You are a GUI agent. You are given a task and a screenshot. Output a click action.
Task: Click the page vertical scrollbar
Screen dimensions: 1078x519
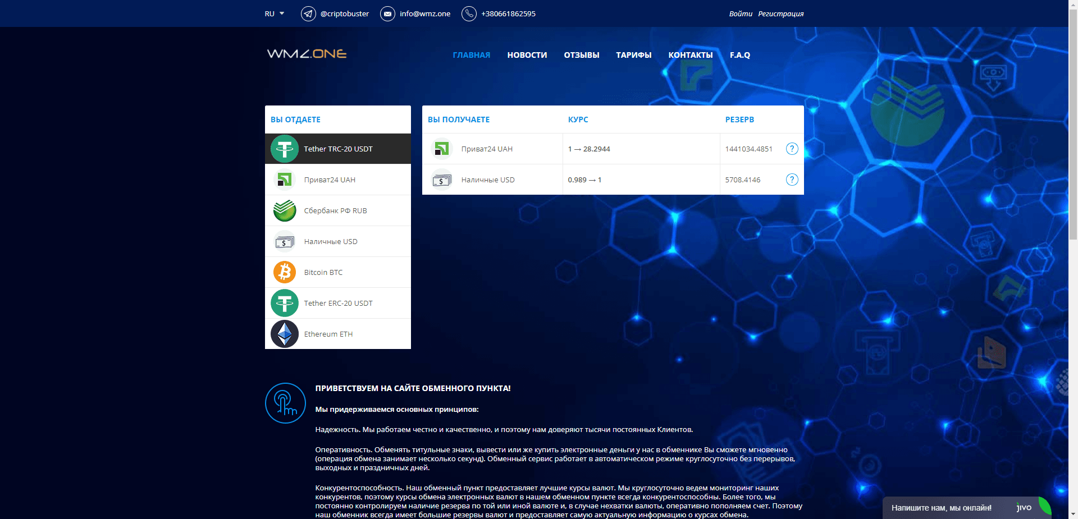coord(1073,168)
